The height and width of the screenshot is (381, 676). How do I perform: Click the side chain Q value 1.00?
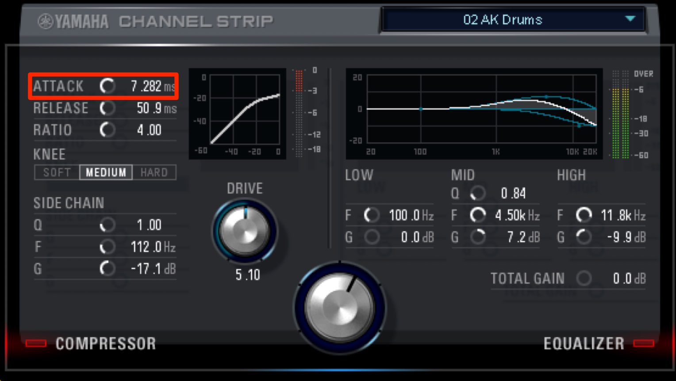tap(149, 225)
